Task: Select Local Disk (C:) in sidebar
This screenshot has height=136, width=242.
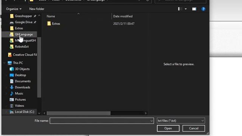Action: click(x=25, y=112)
